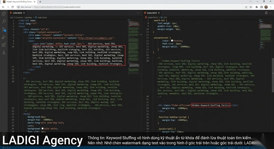Click the right editor minimap
Viewport: 274px width, 149px height.
[x=265, y=35]
